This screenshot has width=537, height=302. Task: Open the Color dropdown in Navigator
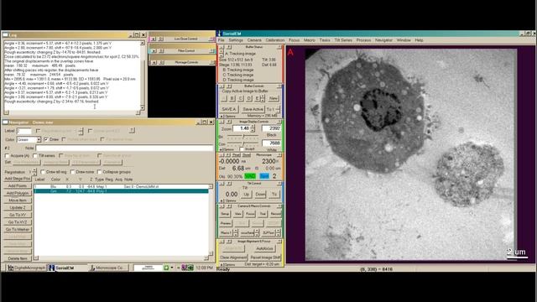click(x=29, y=139)
